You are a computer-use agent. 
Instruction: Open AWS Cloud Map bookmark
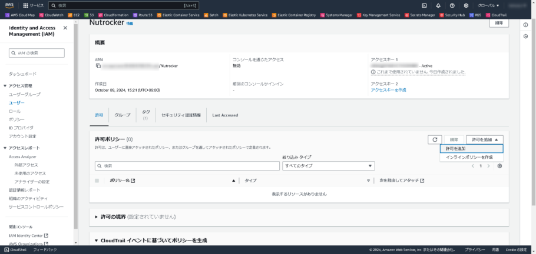click(20, 15)
